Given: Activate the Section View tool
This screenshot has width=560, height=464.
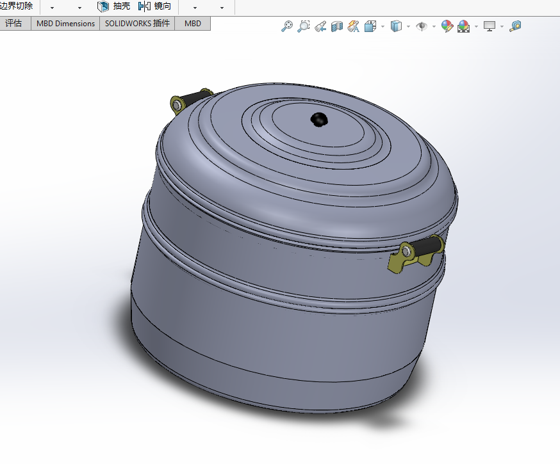Looking at the screenshot, I should tap(337, 26).
